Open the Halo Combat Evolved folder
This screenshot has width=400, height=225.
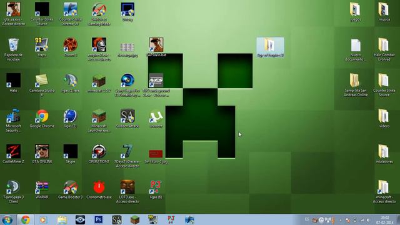click(x=384, y=49)
